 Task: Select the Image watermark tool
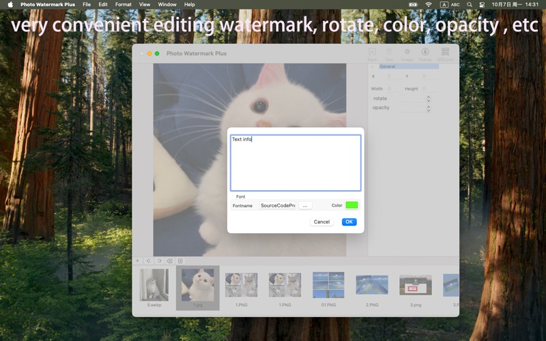click(407, 55)
